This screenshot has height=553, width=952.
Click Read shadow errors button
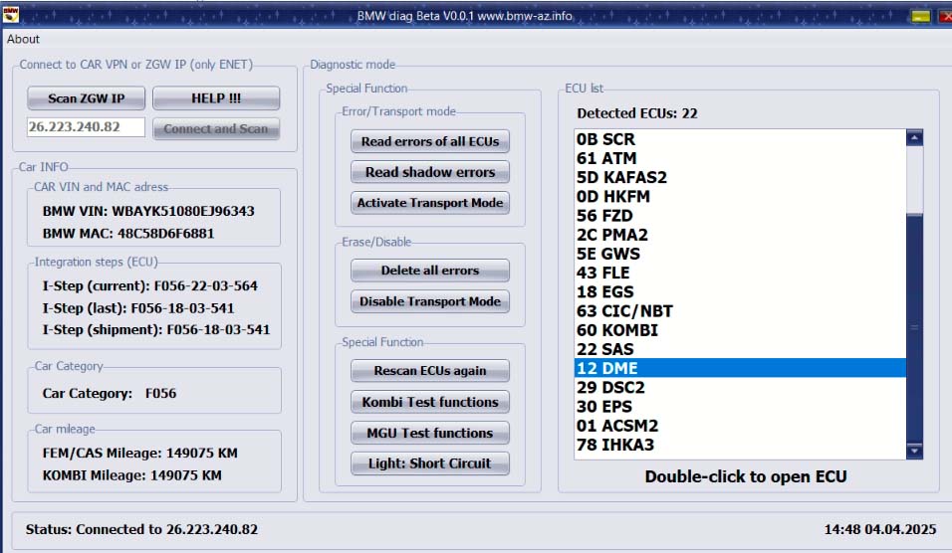[x=430, y=172]
